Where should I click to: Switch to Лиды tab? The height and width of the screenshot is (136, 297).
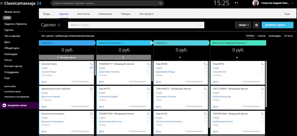pos(47,14)
